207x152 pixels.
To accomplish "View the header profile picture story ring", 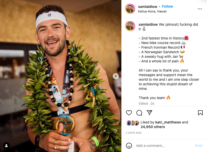I will pyautogui.click(x=130, y=9).
